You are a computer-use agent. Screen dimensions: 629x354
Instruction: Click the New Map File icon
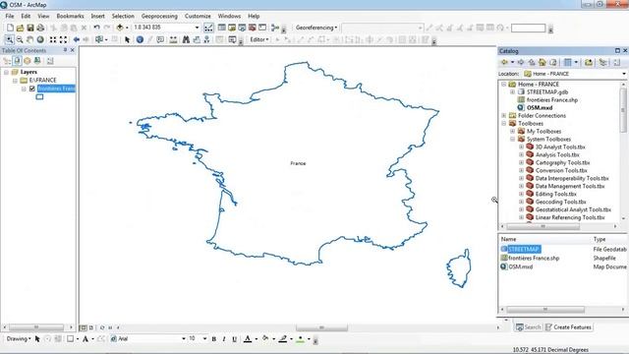coord(10,28)
